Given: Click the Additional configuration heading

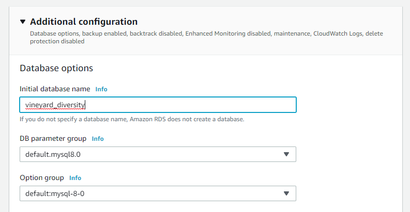Looking at the screenshot, I should coord(84,22).
